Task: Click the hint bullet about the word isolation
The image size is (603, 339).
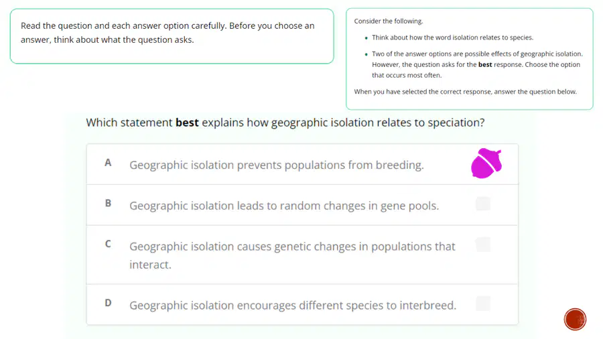Action: click(452, 38)
